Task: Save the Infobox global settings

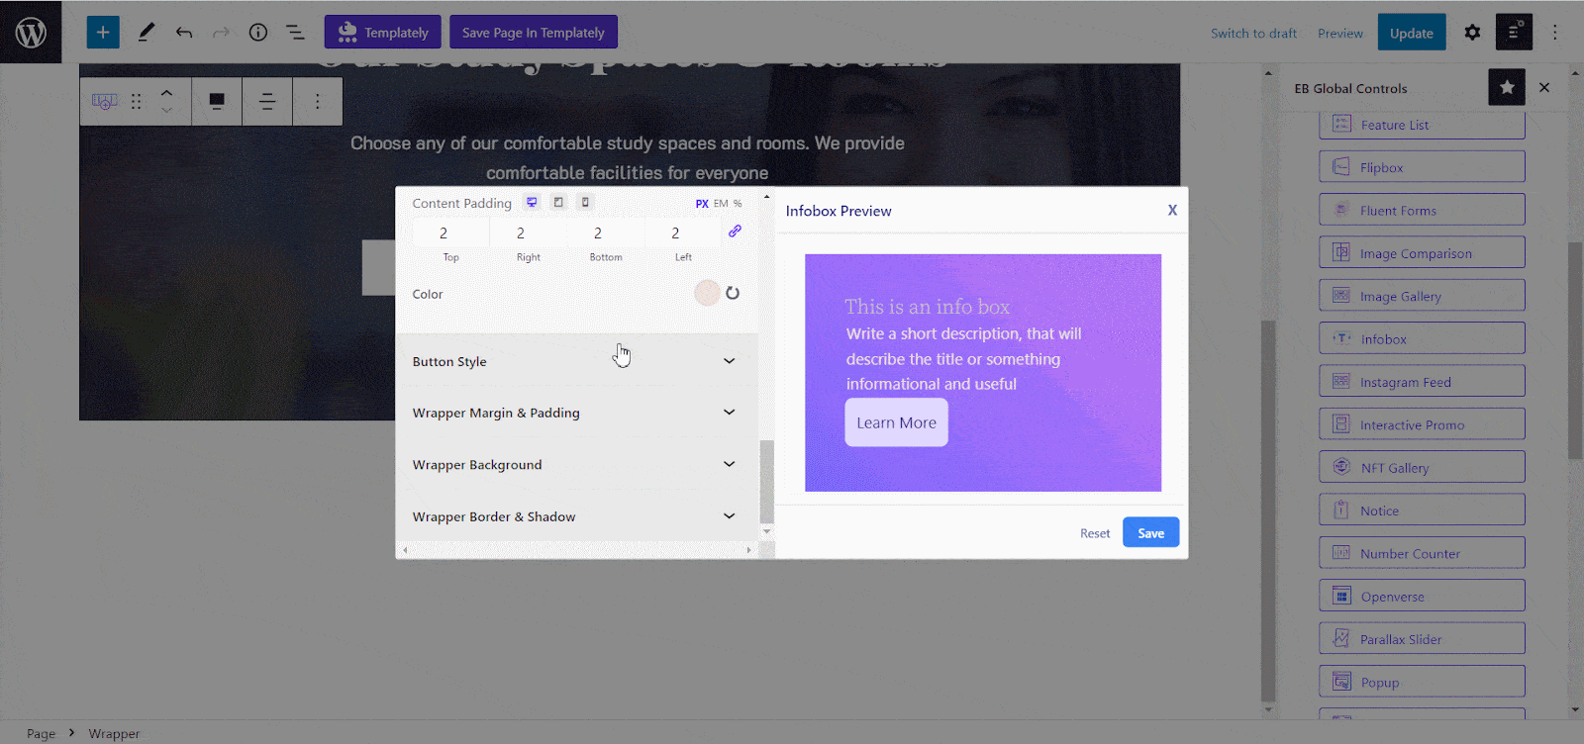Action: click(1150, 532)
